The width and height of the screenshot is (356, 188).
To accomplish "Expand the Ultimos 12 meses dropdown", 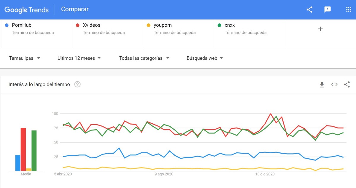I will click(79, 58).
